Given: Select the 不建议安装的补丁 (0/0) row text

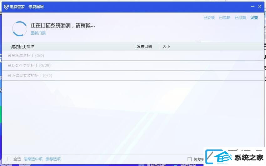Looking at the screenshot, I should pyautogui.click(x=32, y=76).
